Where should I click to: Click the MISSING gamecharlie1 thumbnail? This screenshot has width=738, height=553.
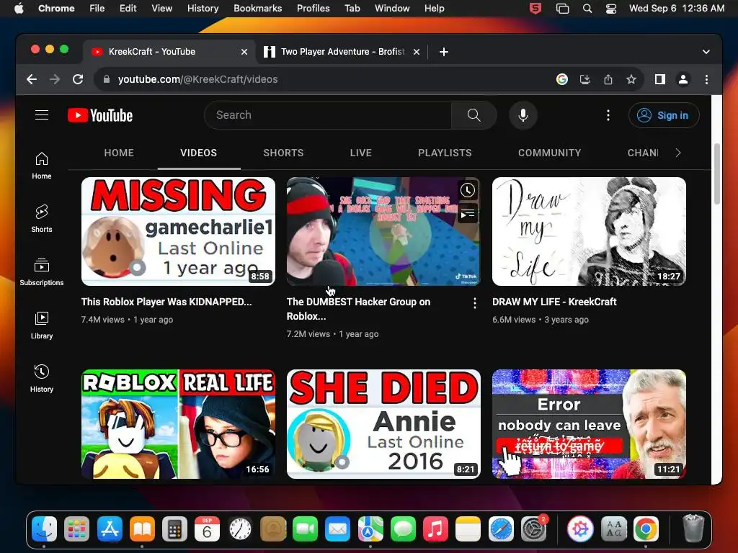click(x=178, y=231)
